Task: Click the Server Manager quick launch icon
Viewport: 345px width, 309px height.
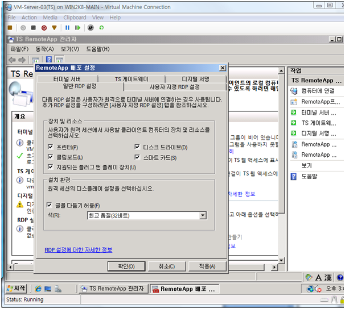Action: coord(58,289)
